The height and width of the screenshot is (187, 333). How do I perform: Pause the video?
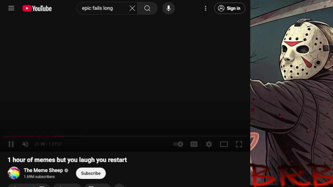(11, 144)
